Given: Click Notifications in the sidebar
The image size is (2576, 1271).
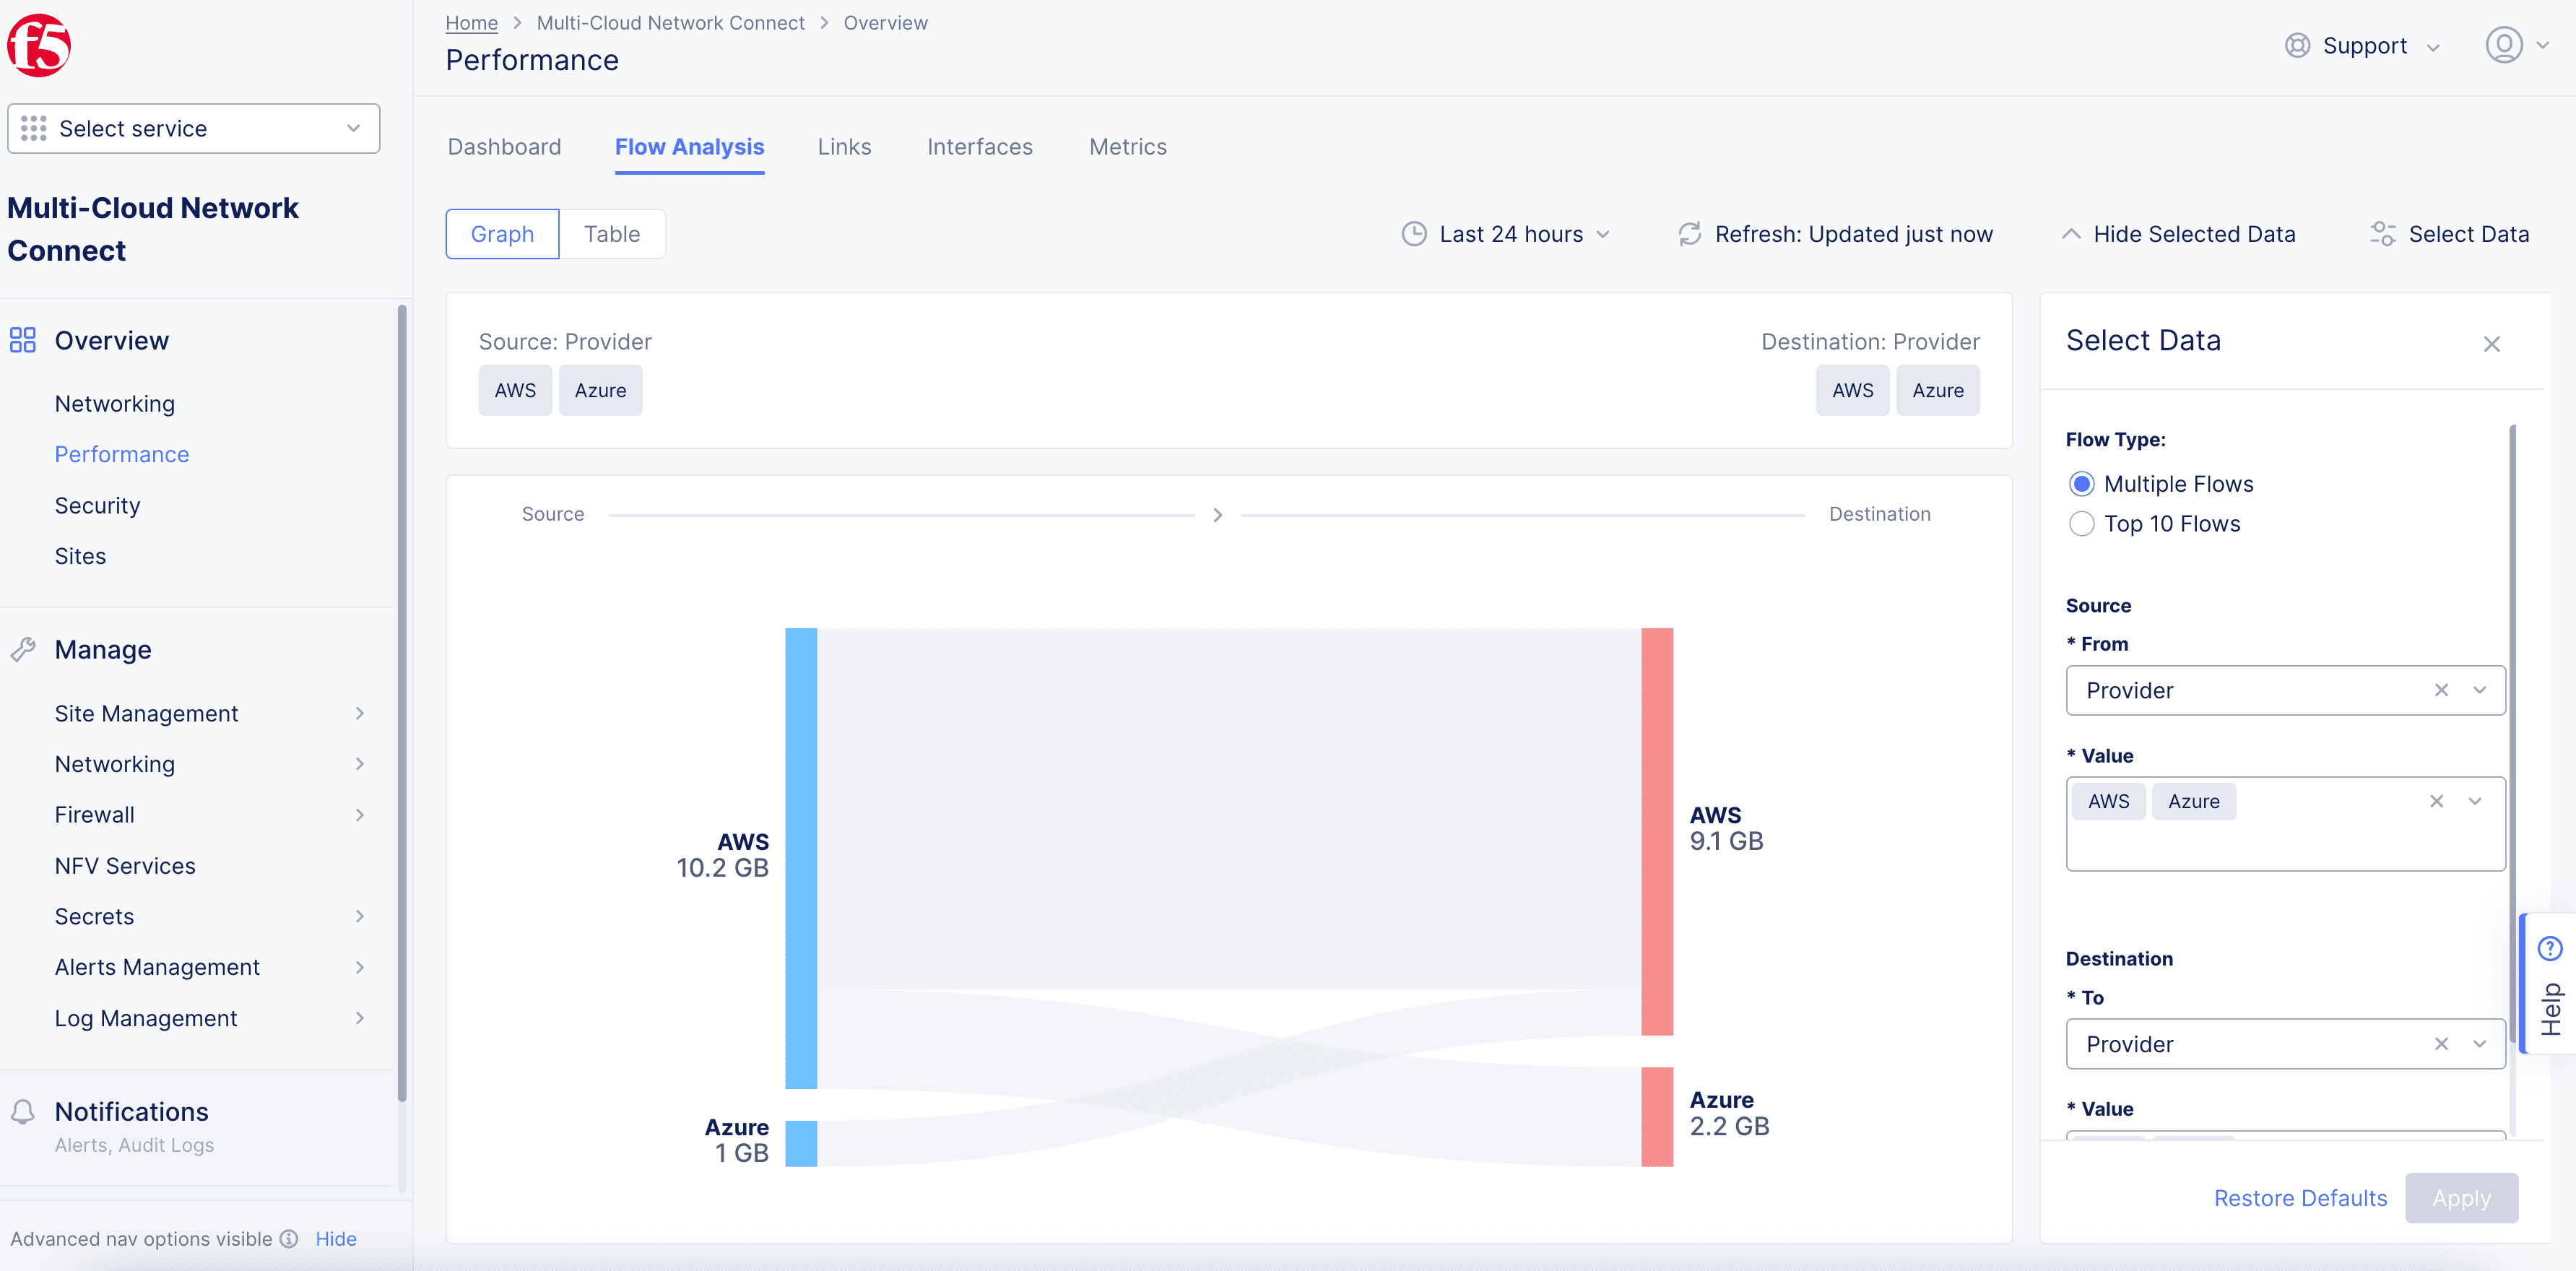Looking at the screenshot, I should tap(131, 1112).
